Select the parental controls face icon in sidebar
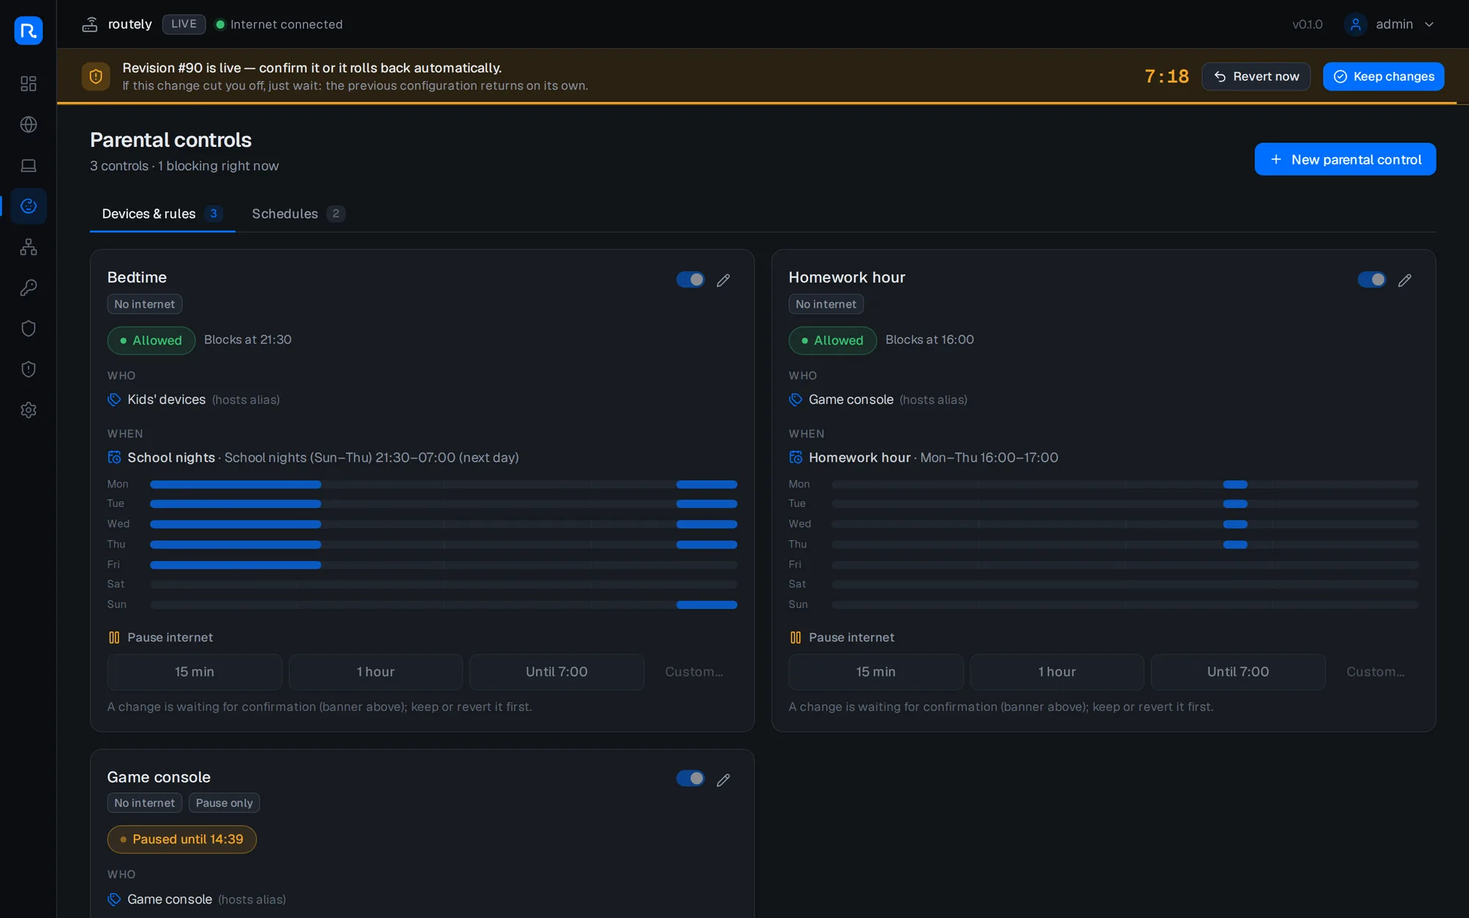 pos(29,206)
